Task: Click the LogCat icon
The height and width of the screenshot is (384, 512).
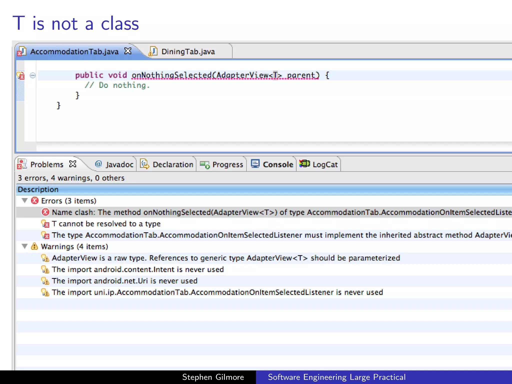Action: click(x=304, y=163)
